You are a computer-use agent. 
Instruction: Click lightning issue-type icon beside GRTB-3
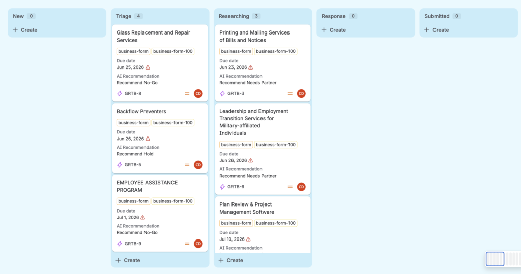(x=222, y=94)
